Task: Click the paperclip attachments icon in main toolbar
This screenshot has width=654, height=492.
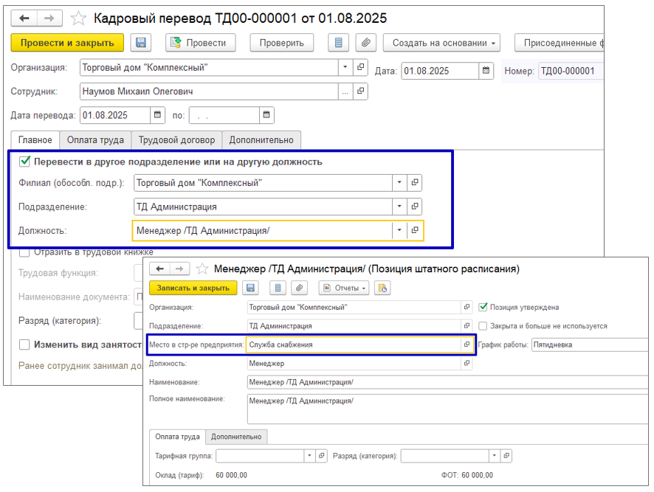Action: tap(365, 43)
